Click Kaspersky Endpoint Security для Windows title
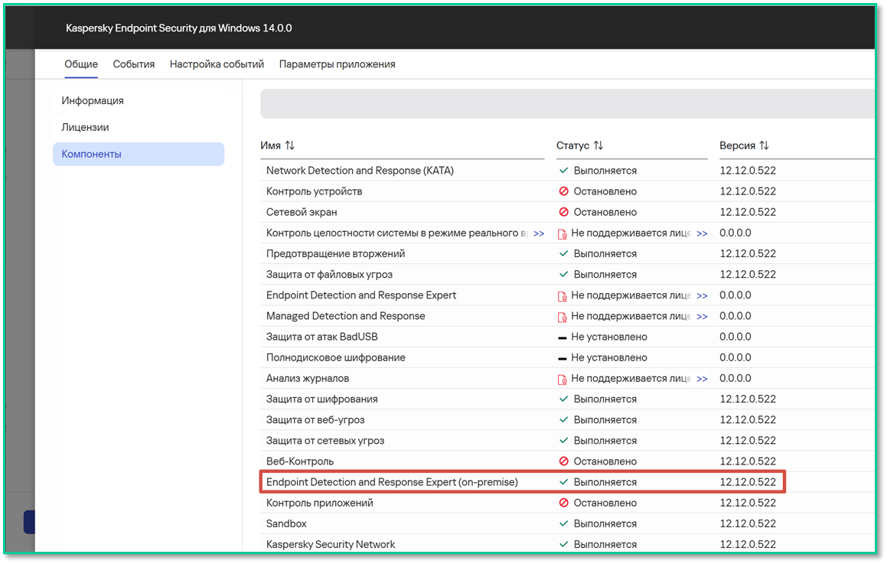Image resolution: width=887 pixels, height=564 pixels. 179,28
